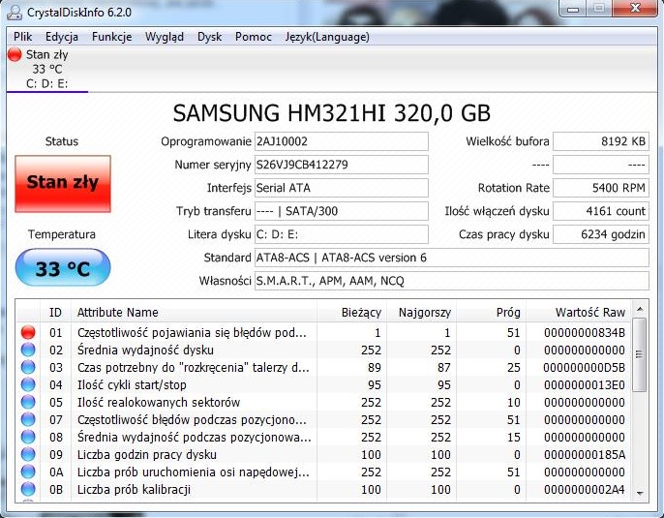Click the attribute list scrollbar thumb
Image resolution: width=664 pixels, height=518 pixels.
point(640,355)
